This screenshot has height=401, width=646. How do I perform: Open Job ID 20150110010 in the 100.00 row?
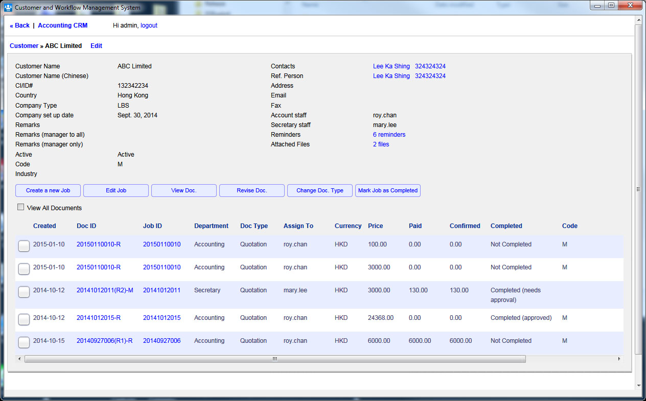coord(161,244)
